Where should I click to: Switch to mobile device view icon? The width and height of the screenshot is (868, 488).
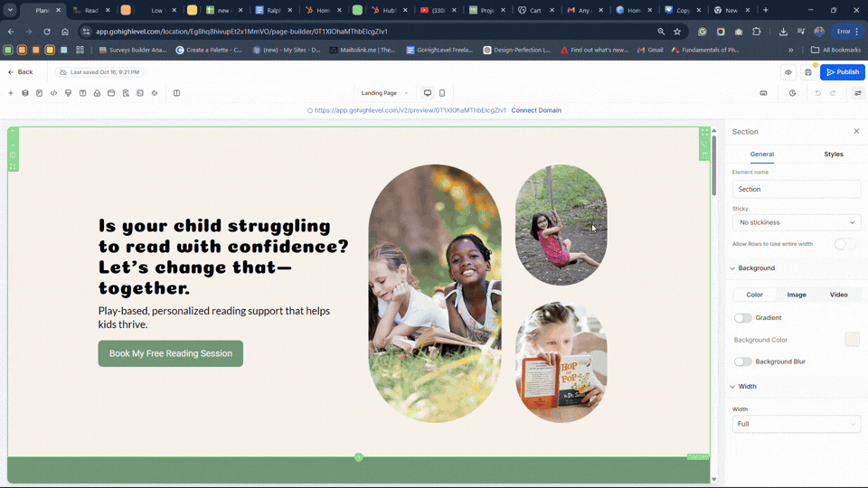pyautogui.click(x=442, y=93)
